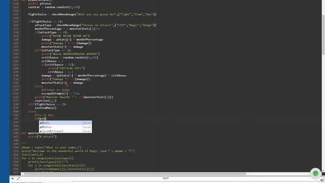Expand the bottom panel with the diagonal arrows icon
This screenshot has height=183, width=325.
(18, 178)
